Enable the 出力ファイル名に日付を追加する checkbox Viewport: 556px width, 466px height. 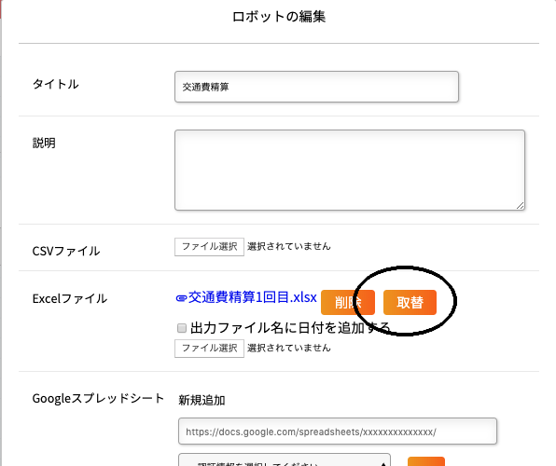tap(182, 328)
